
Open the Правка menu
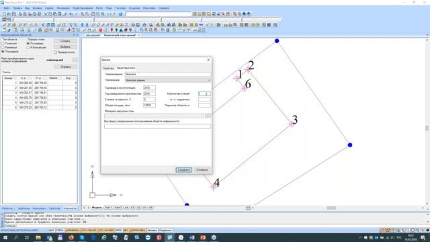[17, 8]
